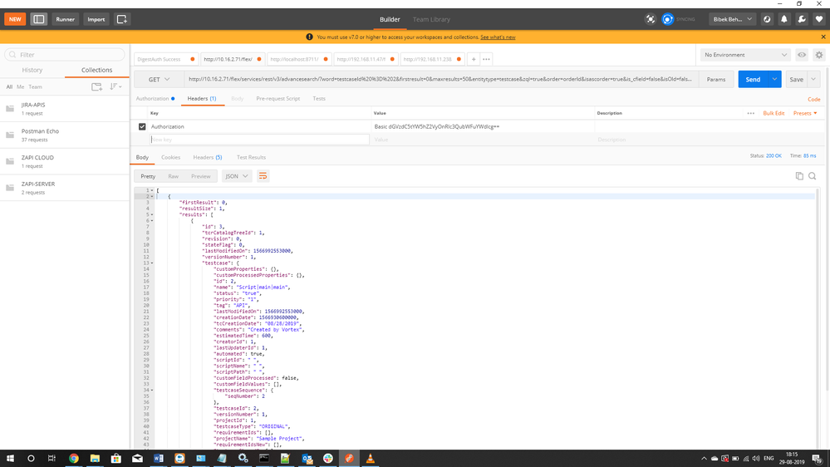This screenshot has width=830, height=467.
Task: Click the environment quick look eye icon
Action: tap(802, 55)
